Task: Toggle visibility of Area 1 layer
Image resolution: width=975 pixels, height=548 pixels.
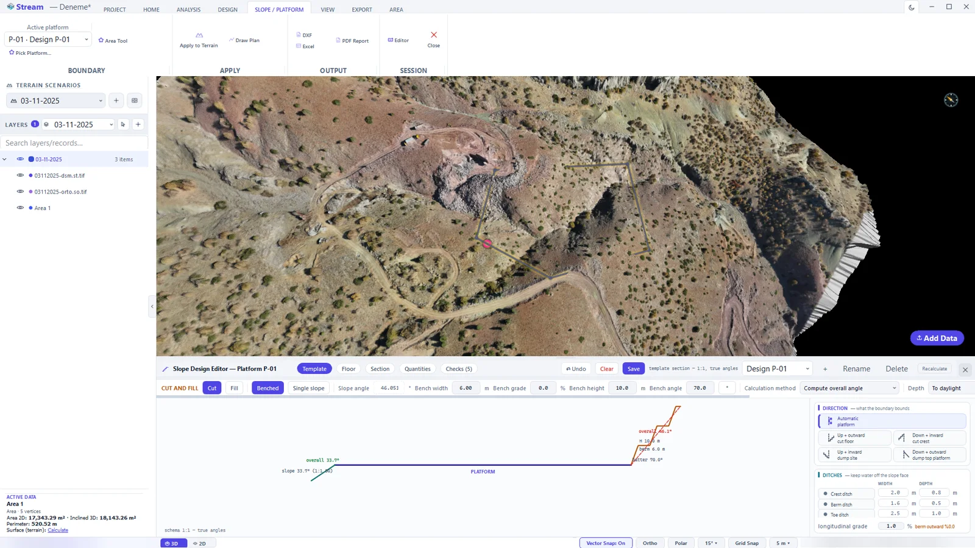Action: (x=20, y=208)
